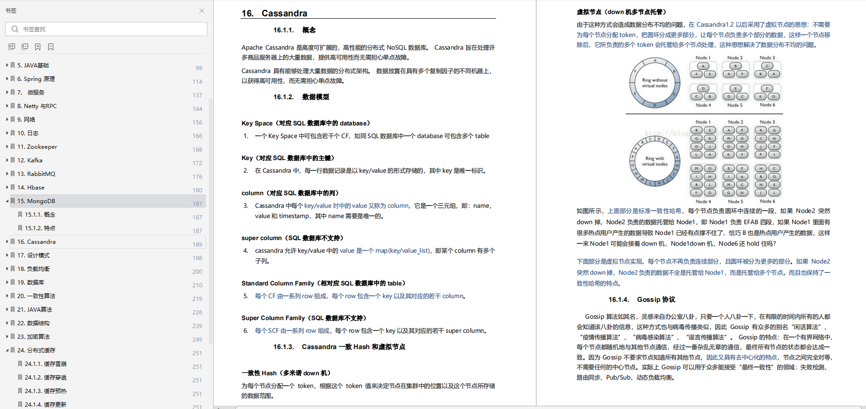This screenshot has width=866, height=409.
Task: Expand the 5. JAVA基础 bookmark
Action: click(x=7, y=66)
